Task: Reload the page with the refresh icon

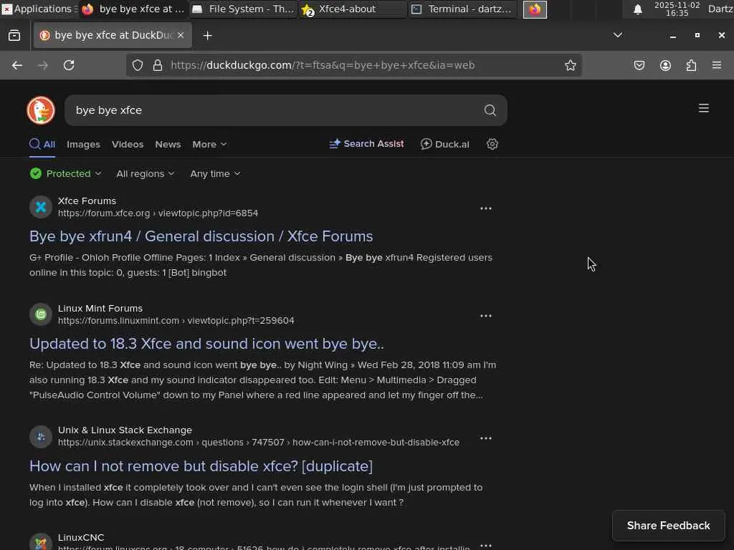Action: (x=69, y=65)
